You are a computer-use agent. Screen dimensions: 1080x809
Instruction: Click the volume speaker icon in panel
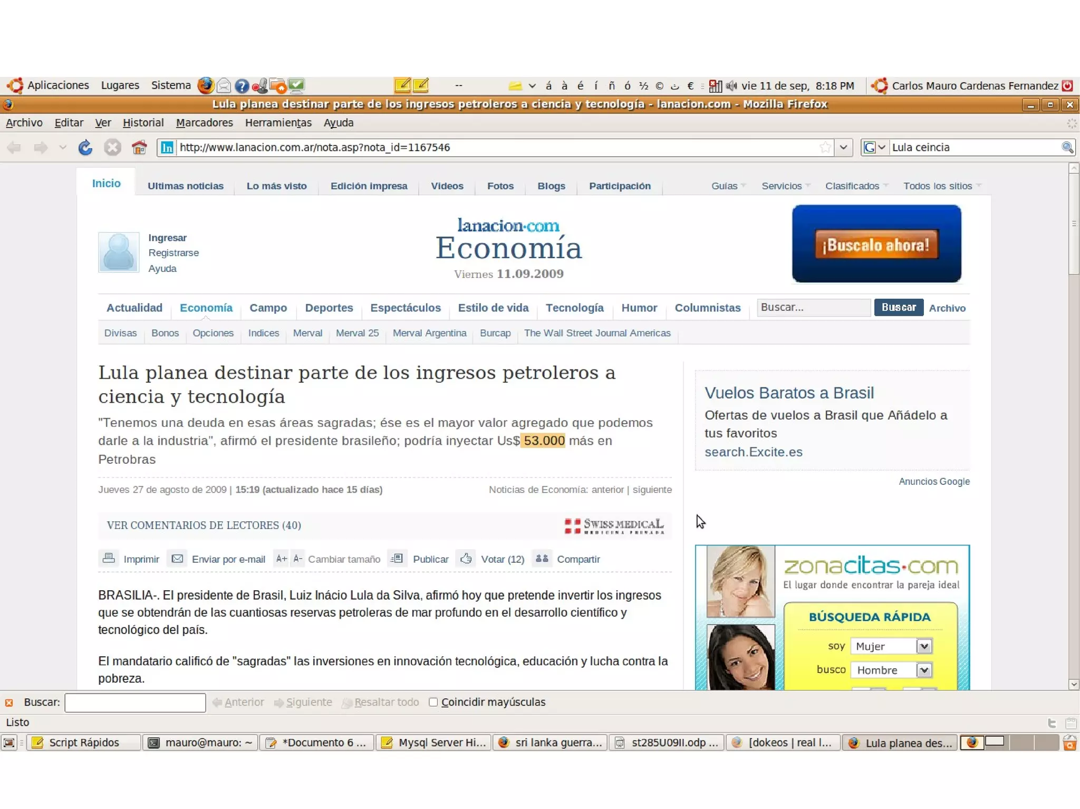coord(731,85)
